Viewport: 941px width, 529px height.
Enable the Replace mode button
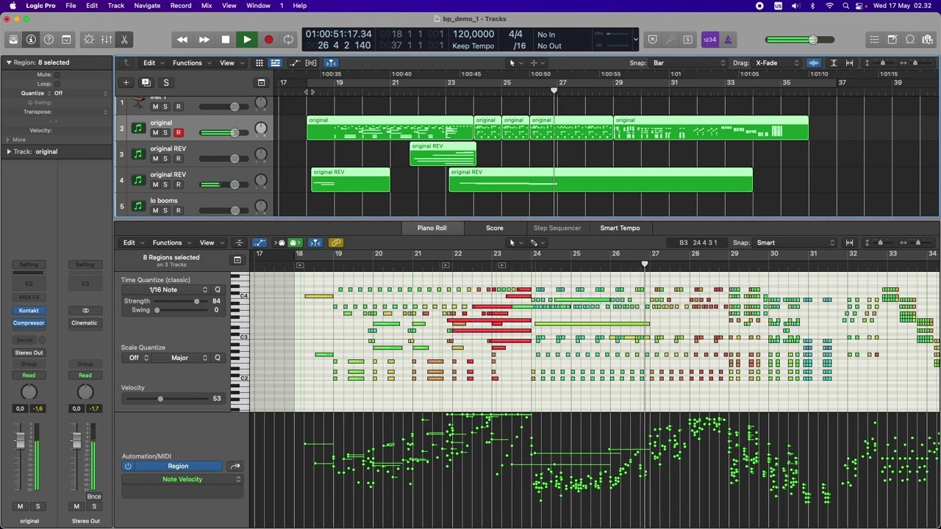click(x=652, y=40)
